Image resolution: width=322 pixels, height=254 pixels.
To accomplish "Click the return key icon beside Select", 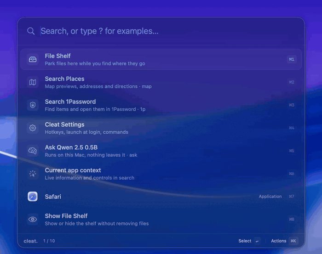I will [x=257, y=241].
